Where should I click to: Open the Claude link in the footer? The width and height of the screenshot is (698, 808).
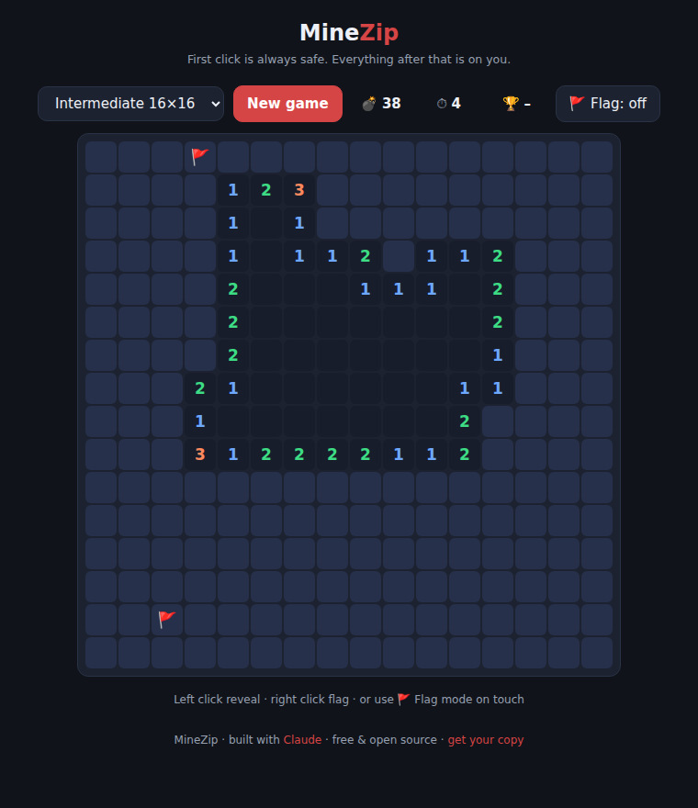pyautogui.click(x=302, y=739)
